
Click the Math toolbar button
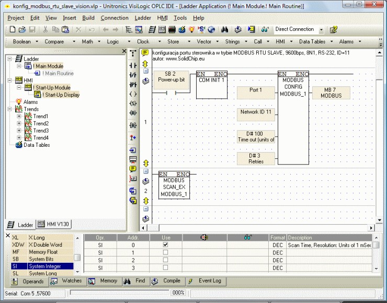87,41
